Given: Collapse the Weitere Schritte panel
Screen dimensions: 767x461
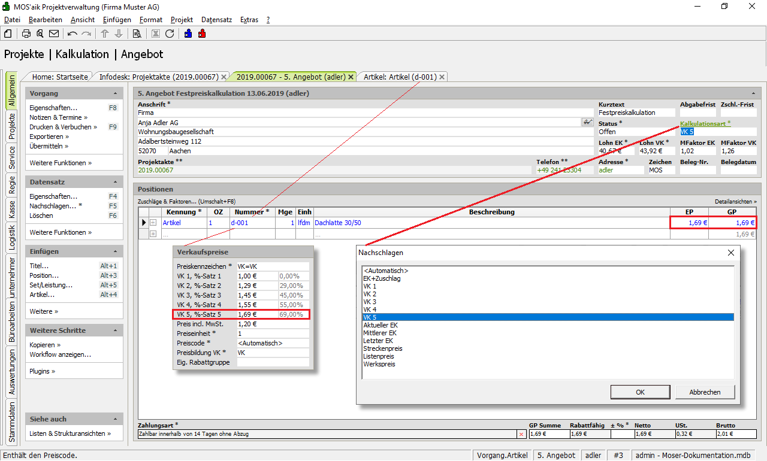Looking at the screenshot, I should tap(115, 330).
